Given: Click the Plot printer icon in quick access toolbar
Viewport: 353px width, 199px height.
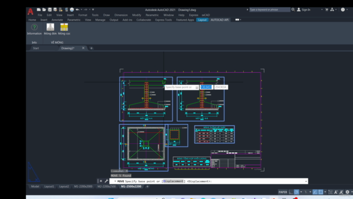Looking at the screenshot, I should (x=72, y=10).
